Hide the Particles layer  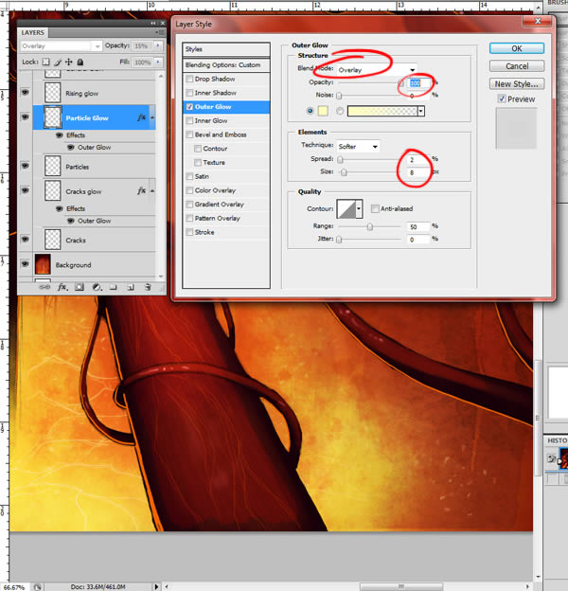[25, 166]
